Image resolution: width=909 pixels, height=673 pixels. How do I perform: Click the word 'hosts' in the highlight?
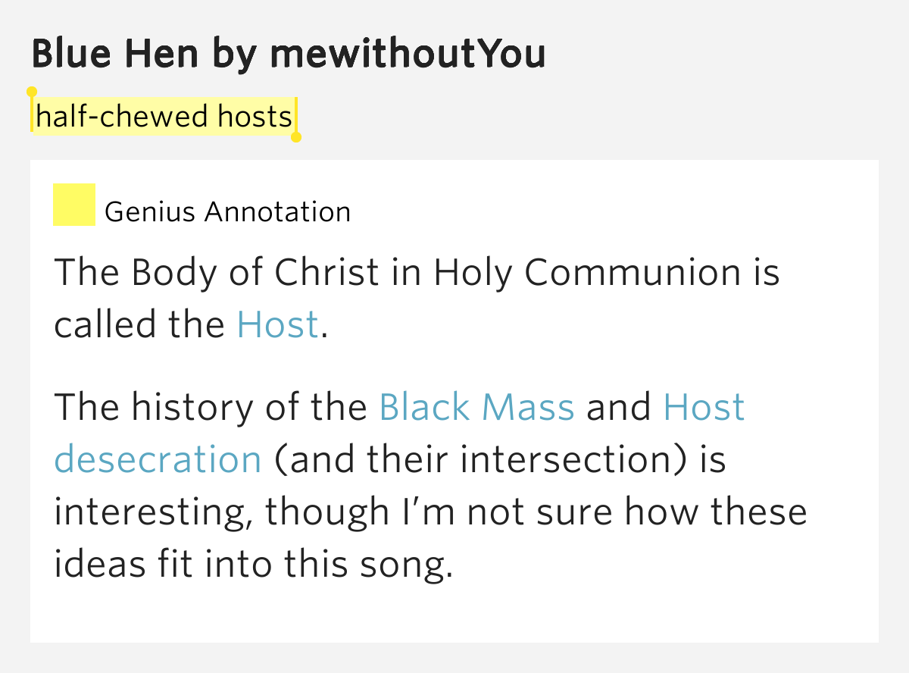pos(255,117)
